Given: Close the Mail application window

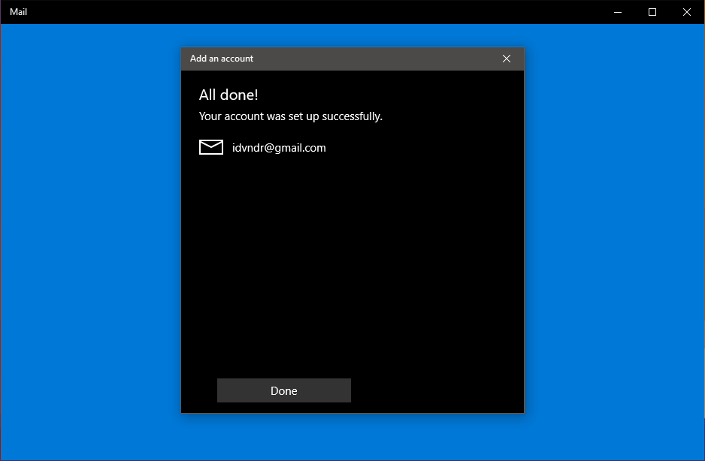Looking at the screenshot, I should click(686, 12).
